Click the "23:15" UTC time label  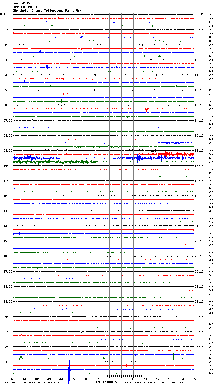199,256
